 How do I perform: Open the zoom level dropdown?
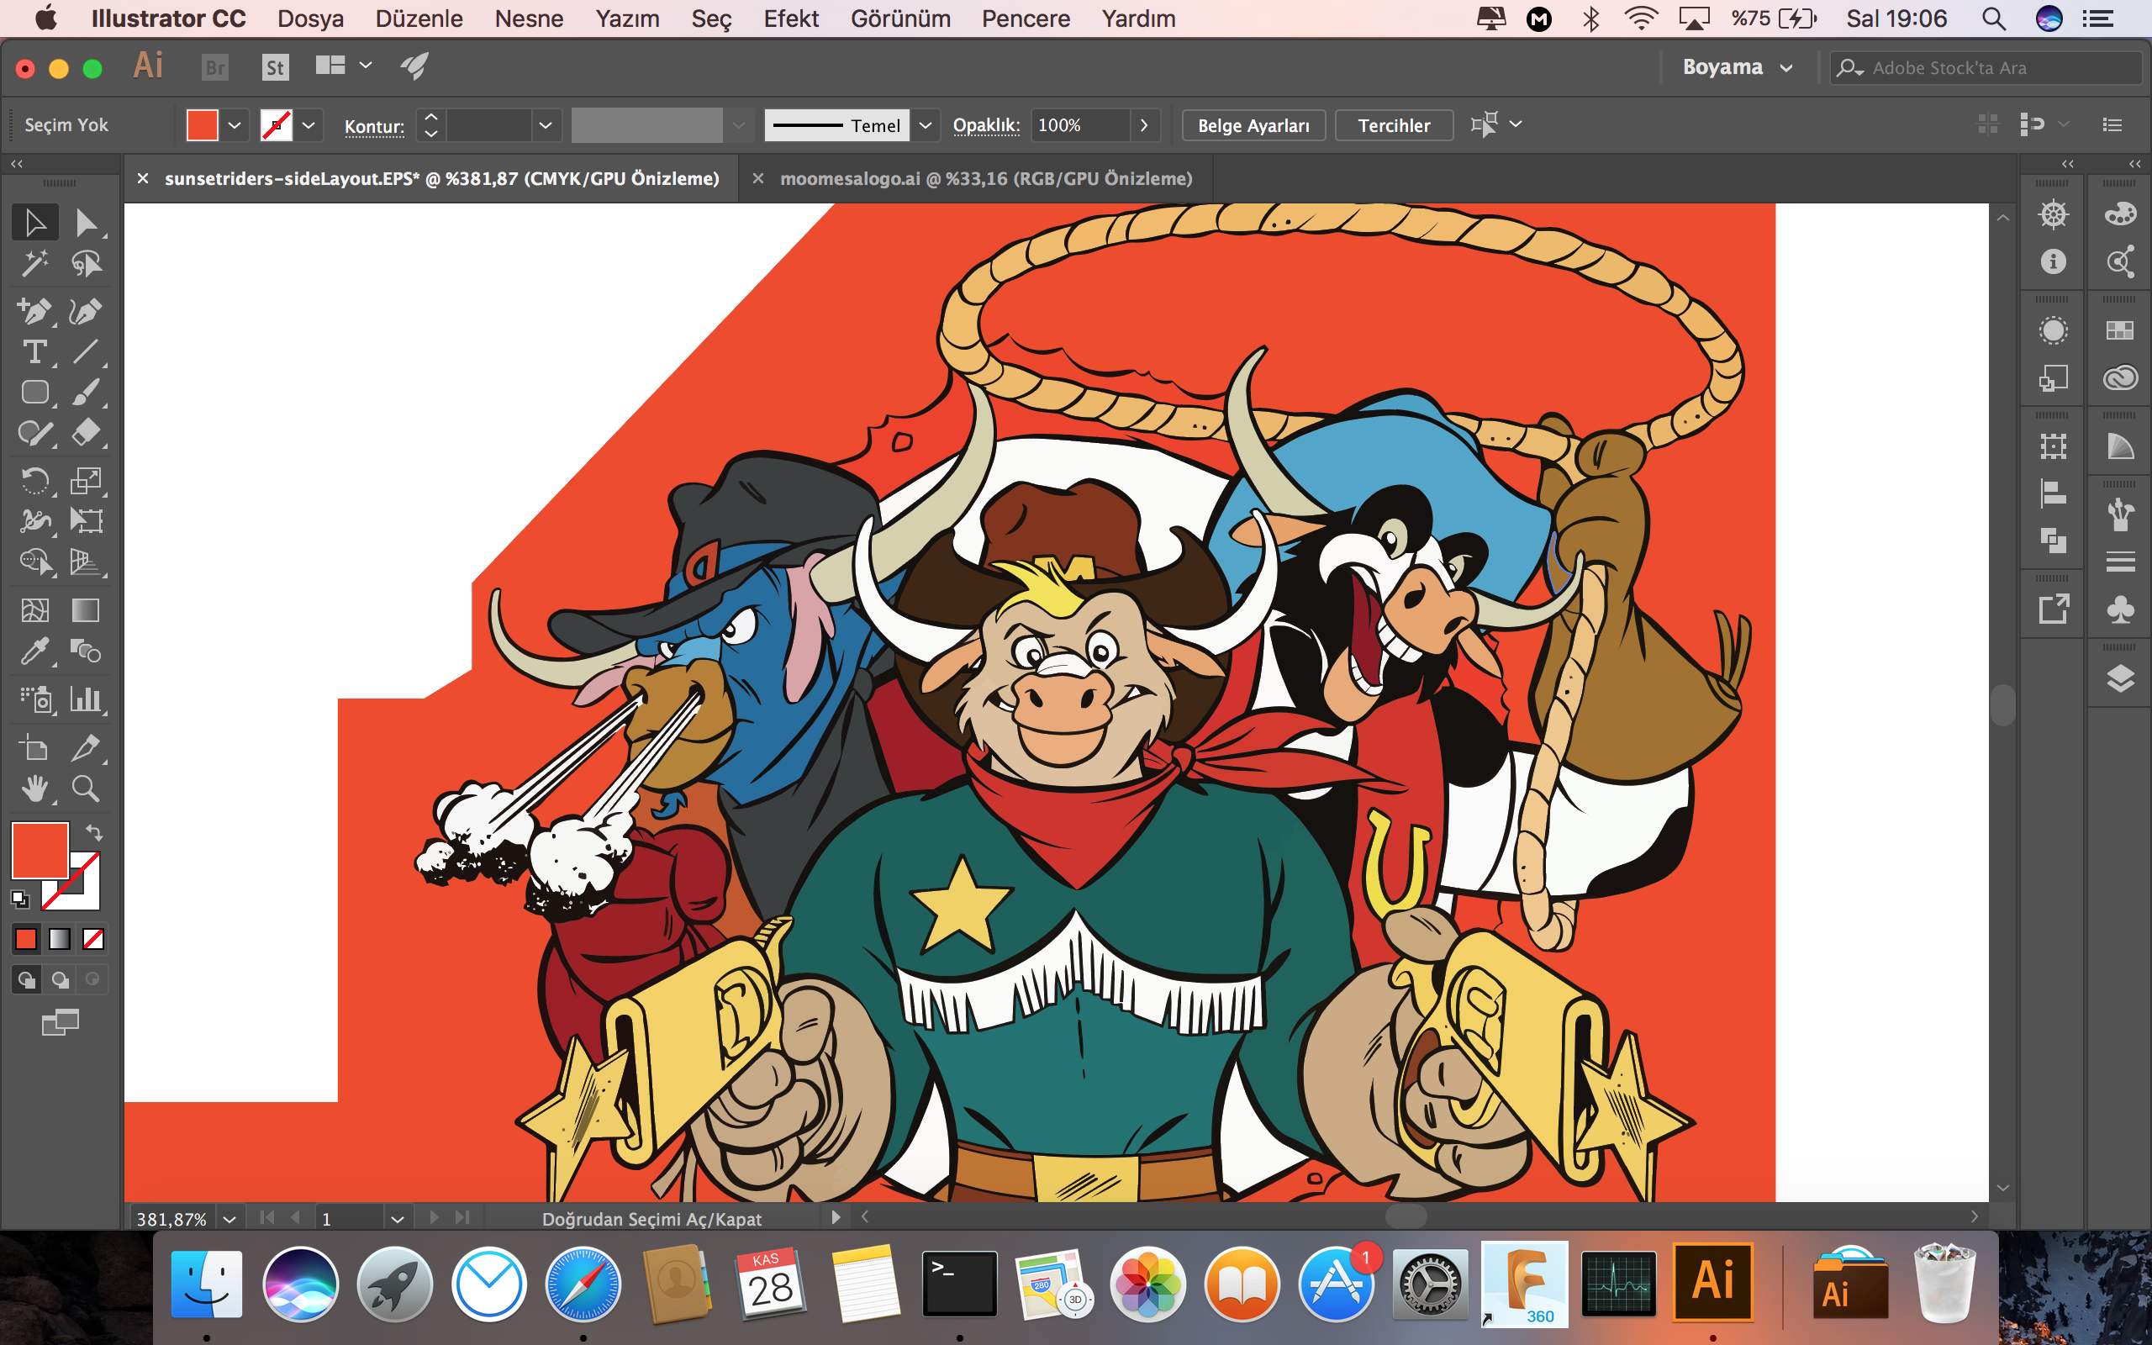[x=229, y=1219]
